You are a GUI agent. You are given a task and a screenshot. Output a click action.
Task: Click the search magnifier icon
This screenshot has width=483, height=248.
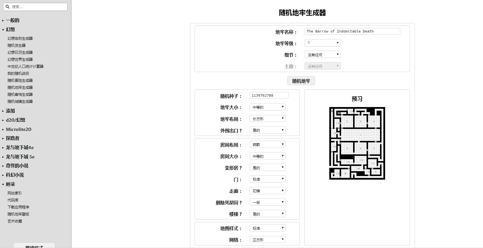point(8,7)
